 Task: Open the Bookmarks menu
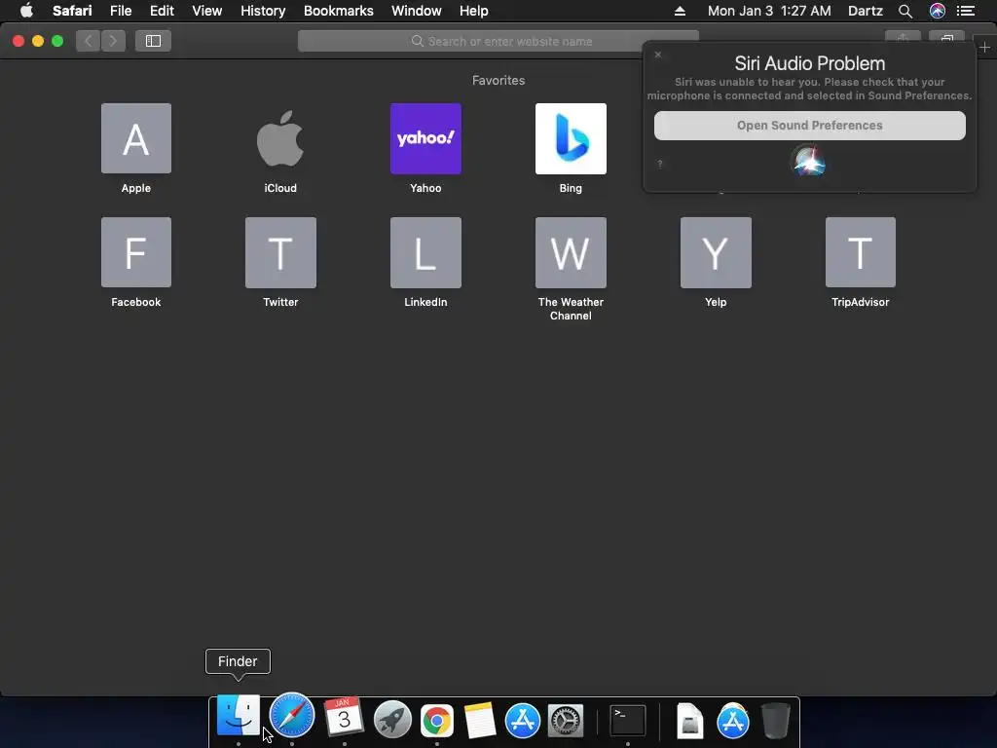click(338, 11)
